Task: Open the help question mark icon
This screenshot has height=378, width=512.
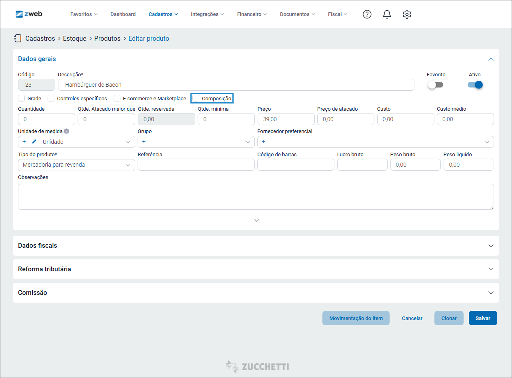Action: click(x=367, y=14)
